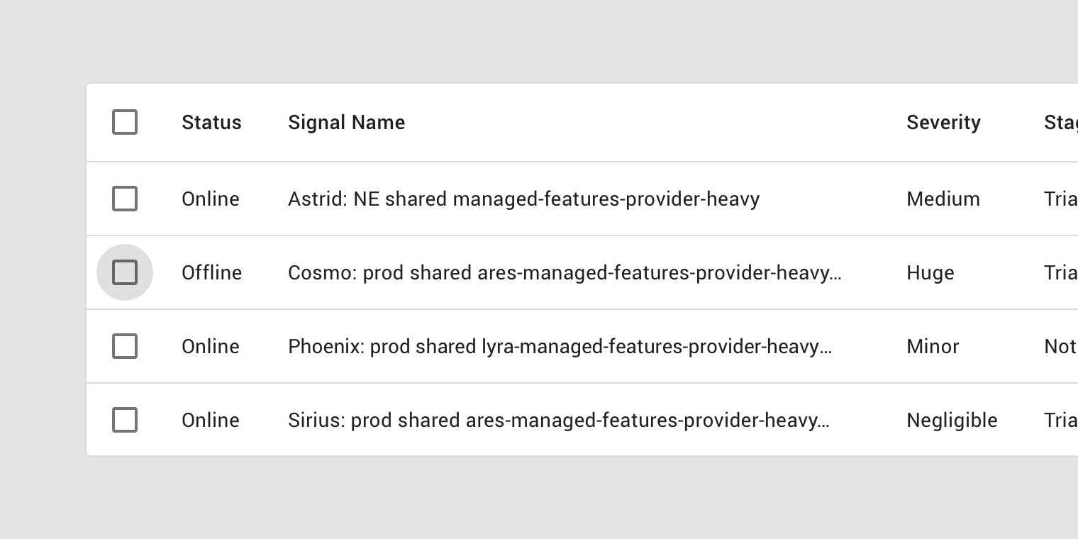
Task: Click the Medium severity cell
Action: (943, 199)
